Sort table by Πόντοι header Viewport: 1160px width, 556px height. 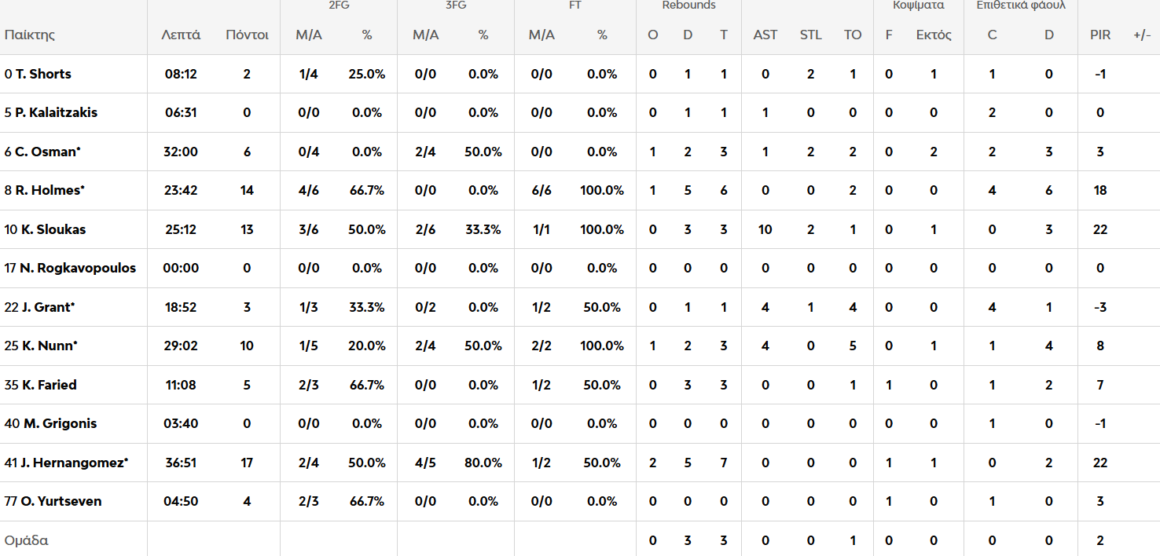tap(247, 35)
